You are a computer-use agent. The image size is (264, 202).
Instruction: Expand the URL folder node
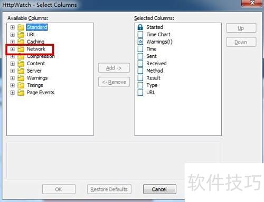pos(12,35)
